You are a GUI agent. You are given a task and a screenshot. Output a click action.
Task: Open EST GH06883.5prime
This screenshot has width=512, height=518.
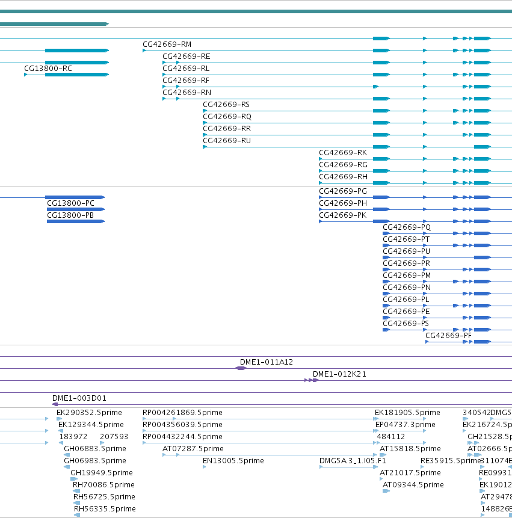95,449
